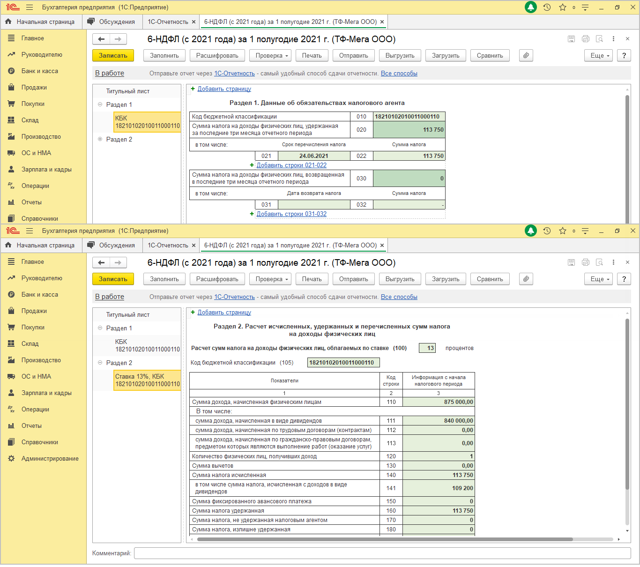This screenshot has width=640, height=567.
Task: Go back with left arrow in Раздел 1 window
Action: [x=101, y=39]
